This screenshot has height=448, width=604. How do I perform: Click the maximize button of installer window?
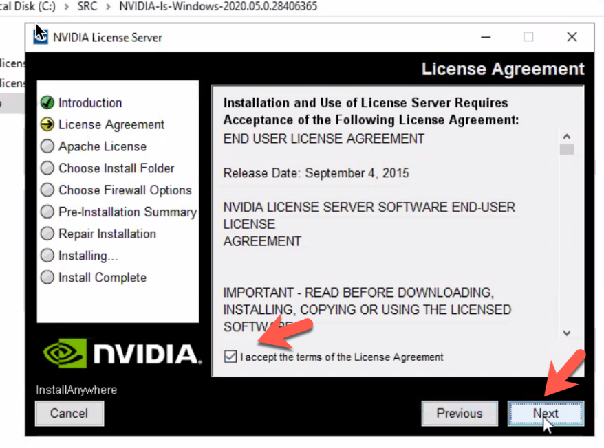click(x=528, y=37)
